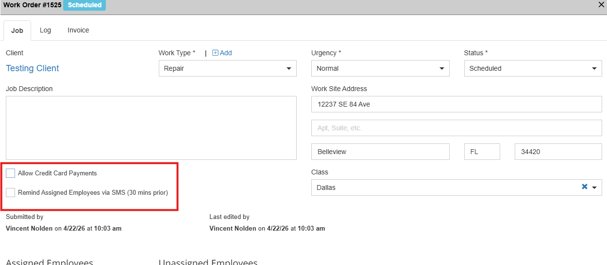Check Remind Assigned Employees via SMS

click(11, 193)
